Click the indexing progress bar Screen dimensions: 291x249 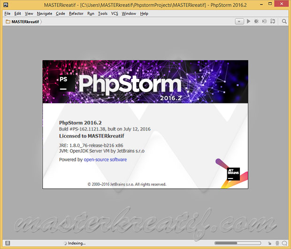(237, 243)
